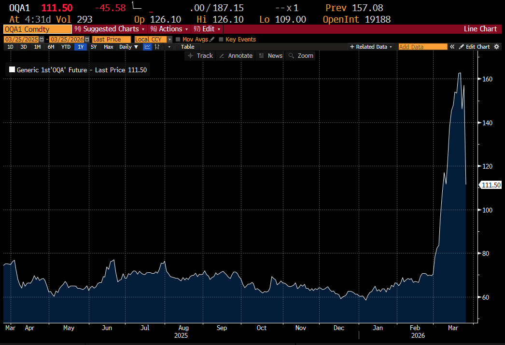Screen dimensions: 505x345
Task: Click the white series legend swatch
Action: point(12,69)
